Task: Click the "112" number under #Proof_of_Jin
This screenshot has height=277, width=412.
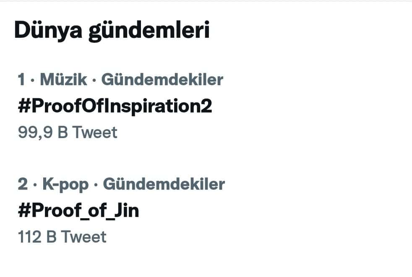Action: pos(29,237)
